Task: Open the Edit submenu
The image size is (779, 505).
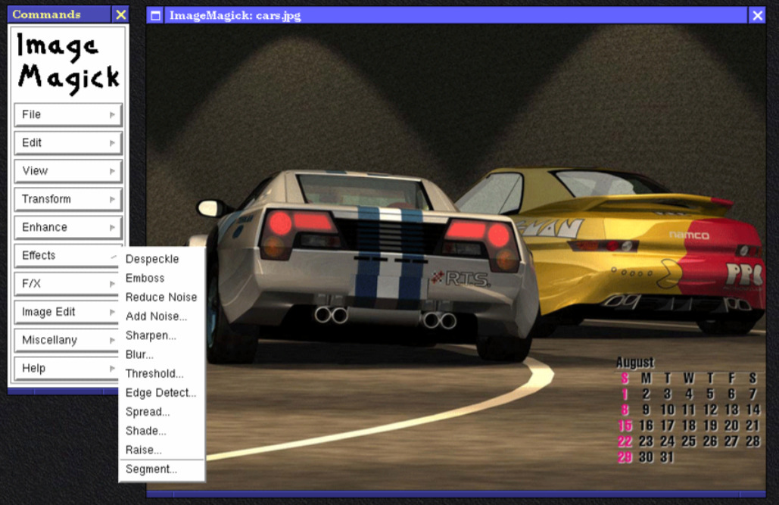Action: coord(68,143)
